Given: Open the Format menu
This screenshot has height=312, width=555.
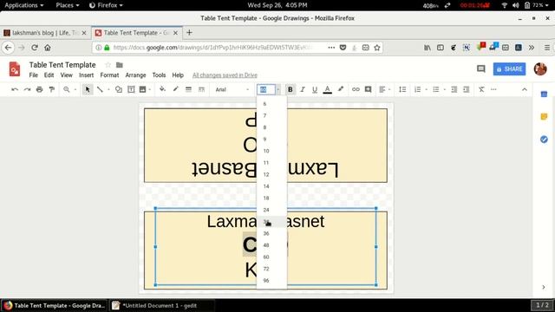Looking at the screenshot, I should 109,75.
